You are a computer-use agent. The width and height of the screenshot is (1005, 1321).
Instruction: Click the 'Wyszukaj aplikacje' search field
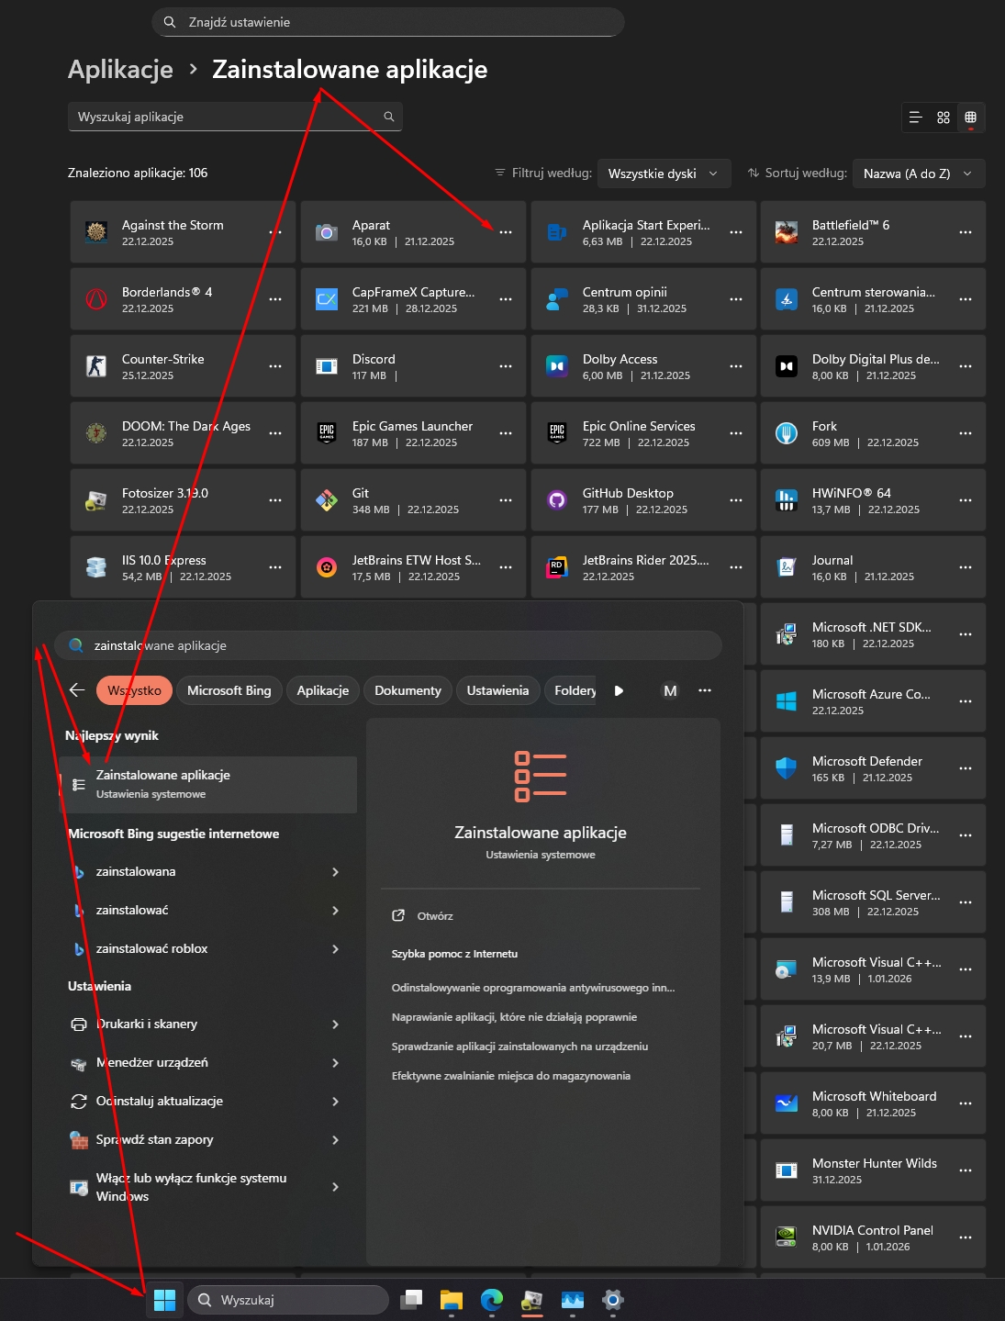[225, 117]
